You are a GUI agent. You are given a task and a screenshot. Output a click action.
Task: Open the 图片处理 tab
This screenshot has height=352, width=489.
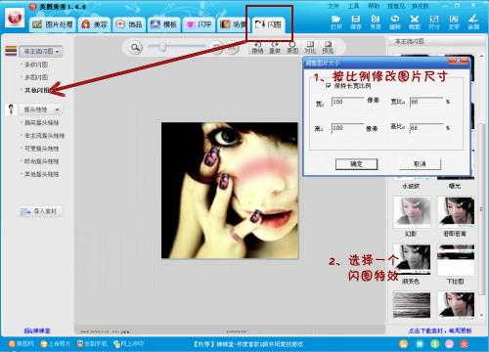coord(53,24)
